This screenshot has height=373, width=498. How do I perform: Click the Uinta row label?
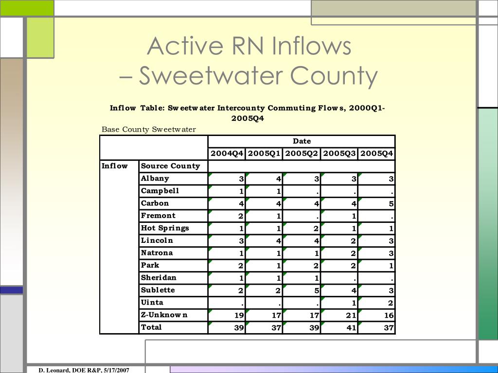coord(152,302)
